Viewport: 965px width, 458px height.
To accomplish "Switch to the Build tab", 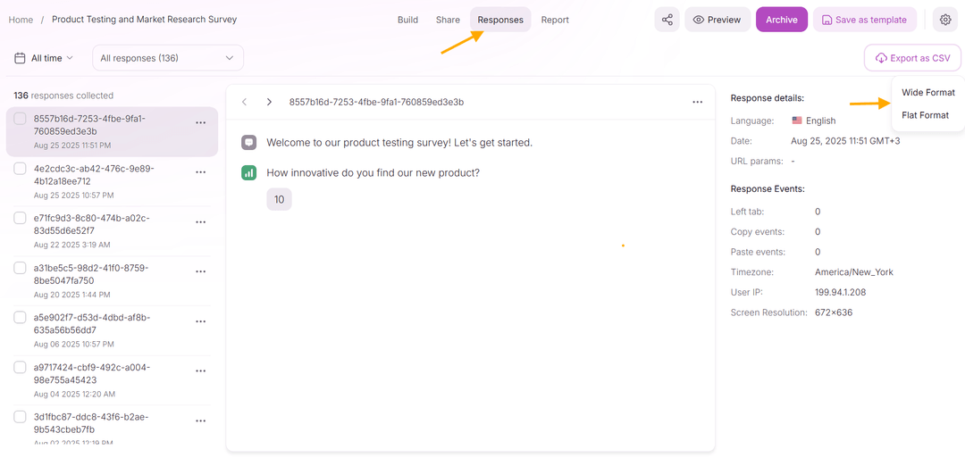I will 407,20.
